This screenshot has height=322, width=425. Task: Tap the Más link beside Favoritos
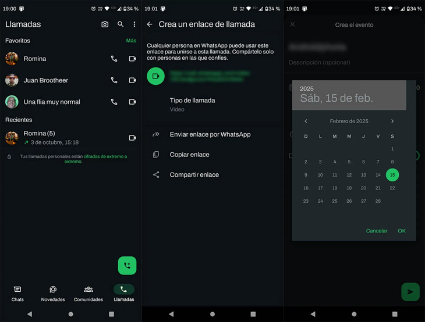point(131,41)
